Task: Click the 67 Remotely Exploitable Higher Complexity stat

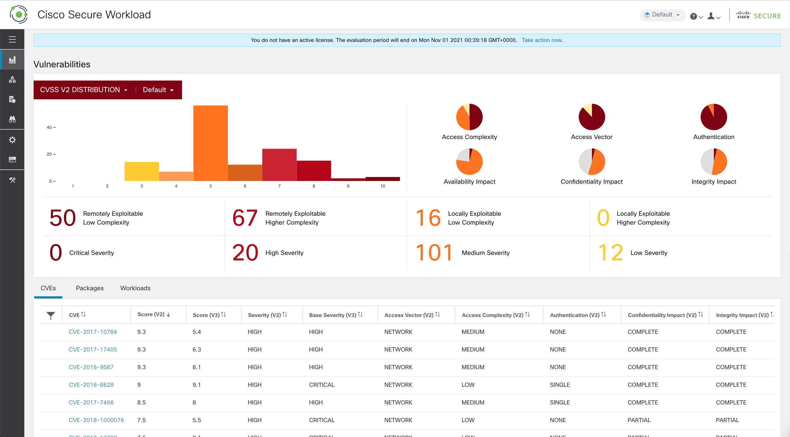Action: 279,218
